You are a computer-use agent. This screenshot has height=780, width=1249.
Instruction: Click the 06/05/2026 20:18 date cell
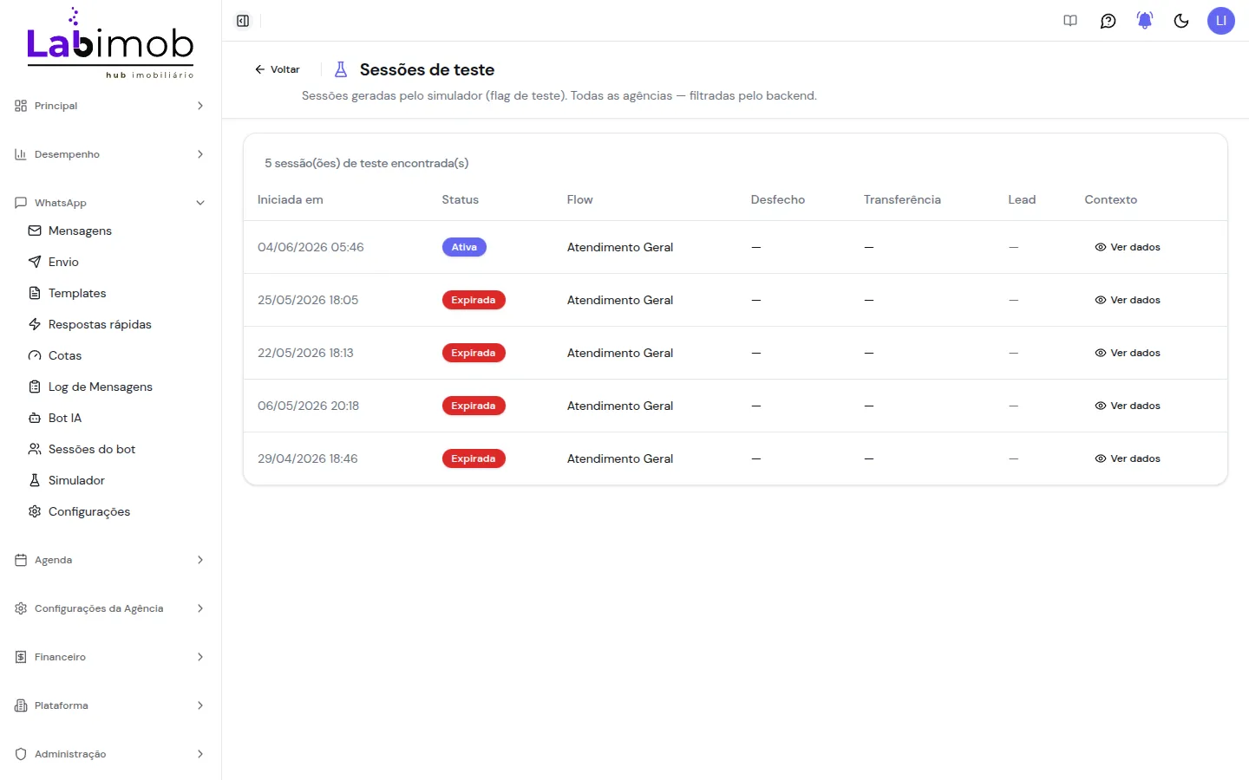308,406
